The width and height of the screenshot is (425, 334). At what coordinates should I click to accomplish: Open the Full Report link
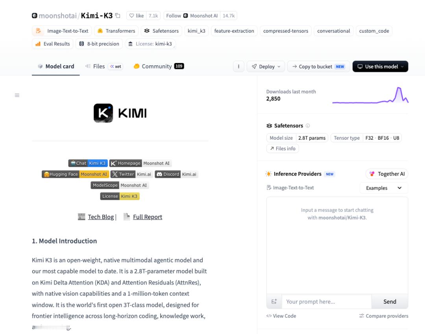pos(148,217)
